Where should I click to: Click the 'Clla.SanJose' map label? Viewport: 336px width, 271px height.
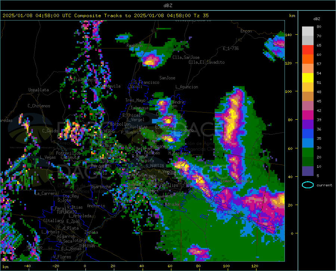click(x=186, y=57)
